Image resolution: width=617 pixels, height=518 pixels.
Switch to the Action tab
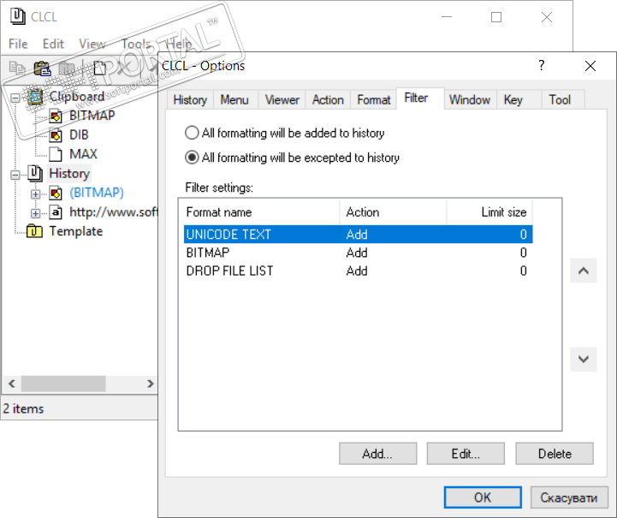(328, 100)
